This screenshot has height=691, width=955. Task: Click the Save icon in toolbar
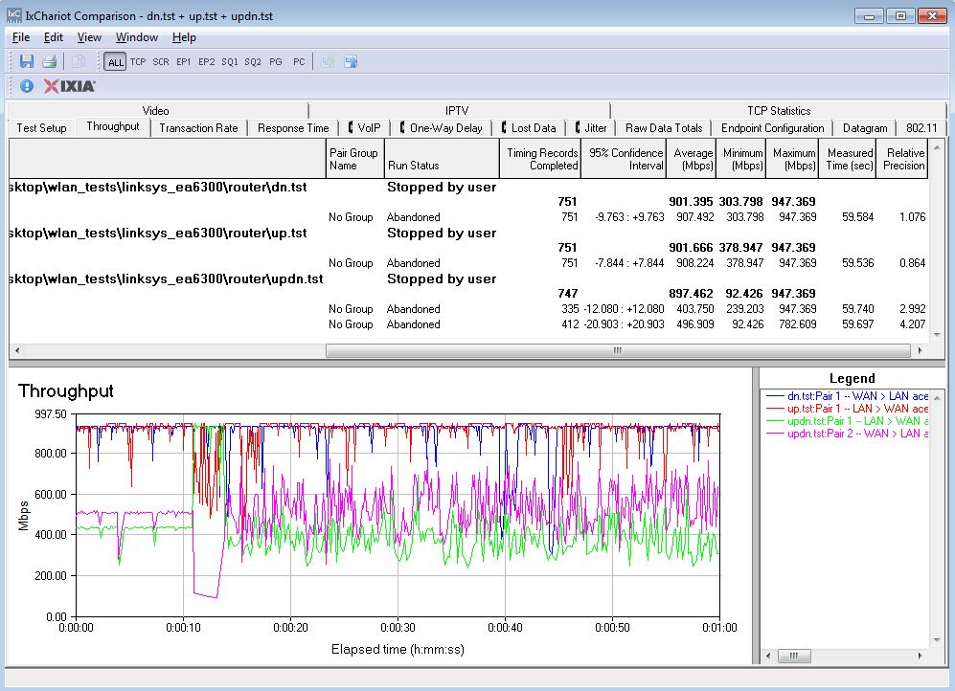point(26,61)
